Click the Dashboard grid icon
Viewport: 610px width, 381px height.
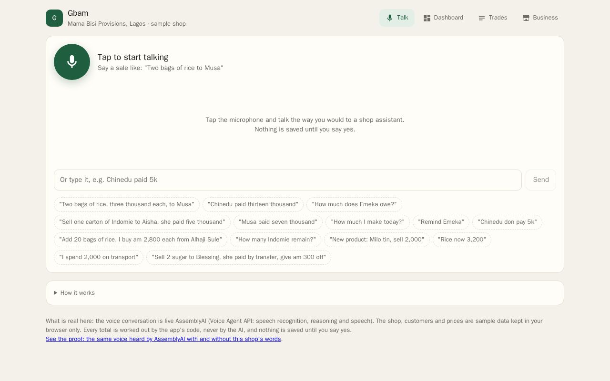tap(427, 18)
